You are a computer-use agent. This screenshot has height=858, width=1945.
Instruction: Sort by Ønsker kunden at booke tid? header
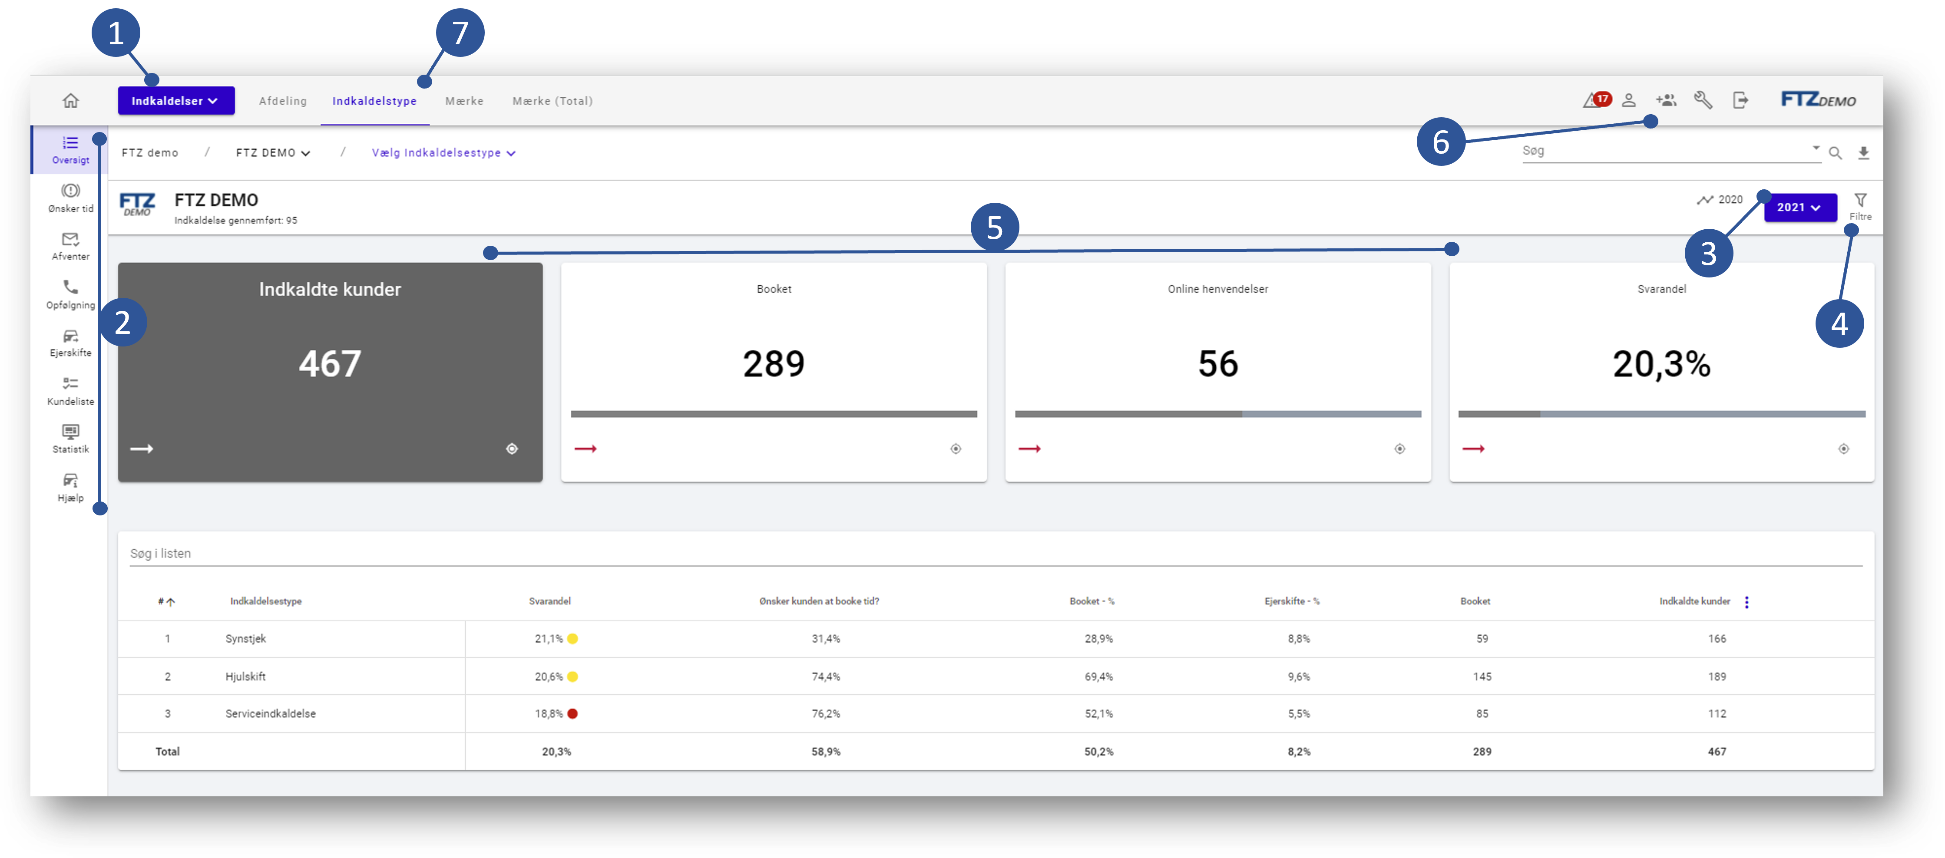coord(819,601)
